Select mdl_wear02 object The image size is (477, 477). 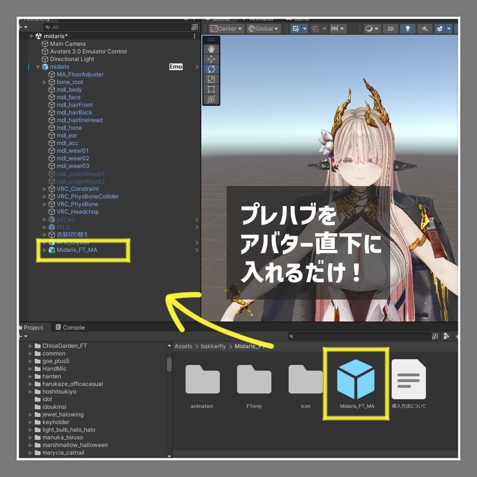(73, 158)
